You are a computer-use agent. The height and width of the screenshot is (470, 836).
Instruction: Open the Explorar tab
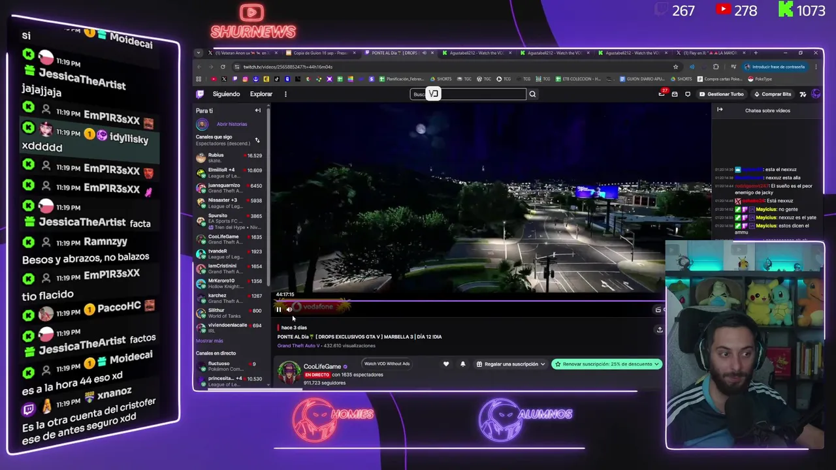(x=261, y=94)
